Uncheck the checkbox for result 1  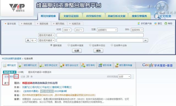click(5, 83)
